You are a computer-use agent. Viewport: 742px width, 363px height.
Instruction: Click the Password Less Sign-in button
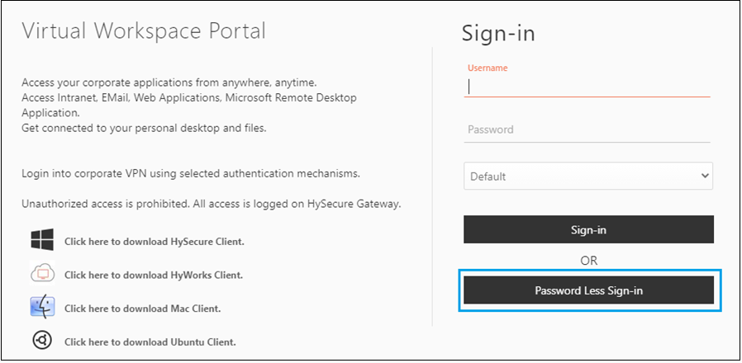tap(588, 290)
